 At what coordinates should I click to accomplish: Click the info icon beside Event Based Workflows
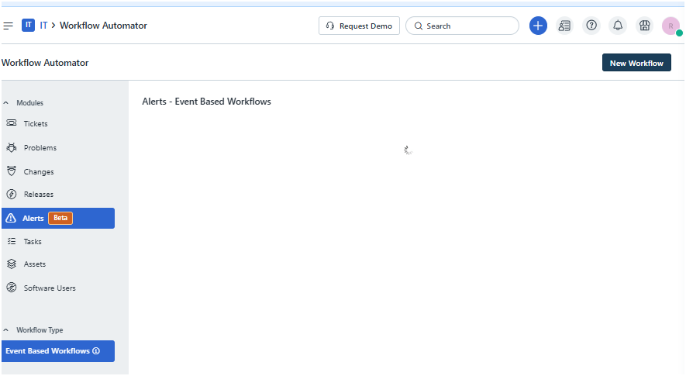tap(96, 351)
